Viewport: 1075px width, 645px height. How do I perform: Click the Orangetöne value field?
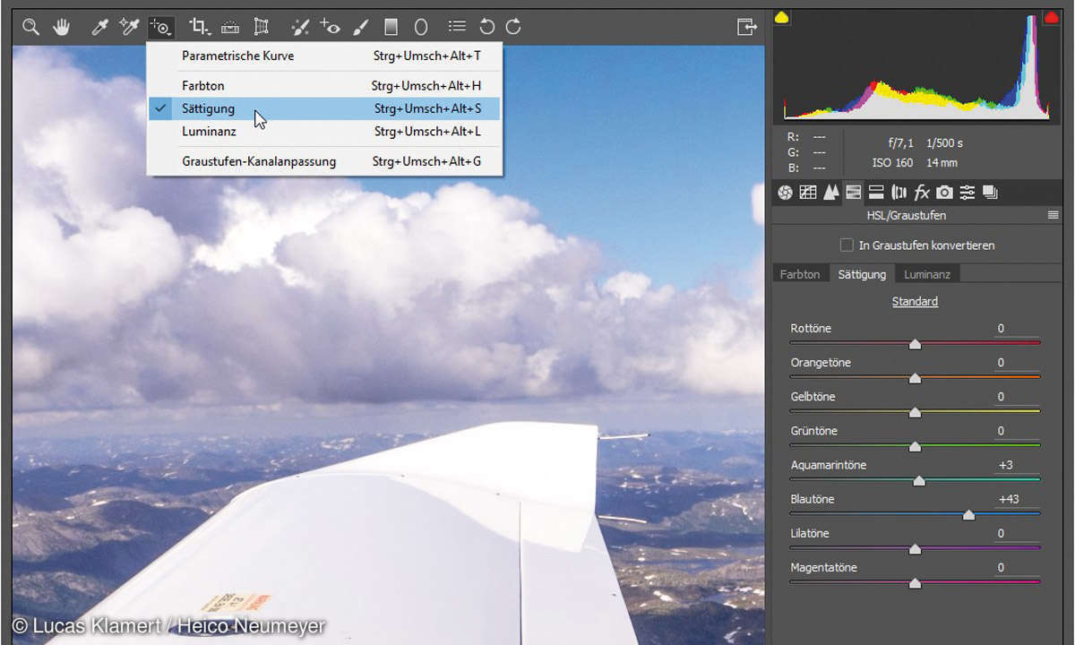(1017, 363)
